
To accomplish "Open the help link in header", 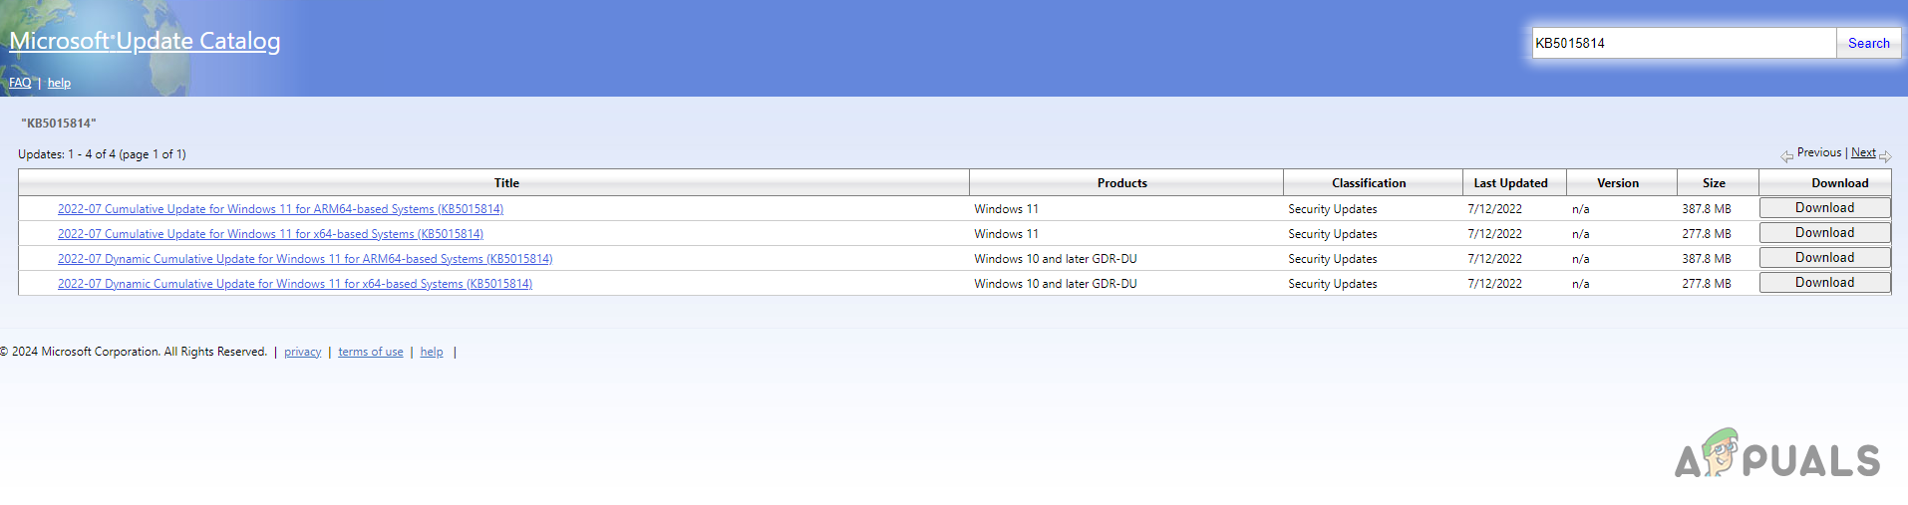I will (59, 83).
